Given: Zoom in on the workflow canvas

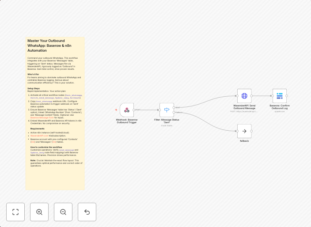Looking at the screenshot, I should [39, 212].
